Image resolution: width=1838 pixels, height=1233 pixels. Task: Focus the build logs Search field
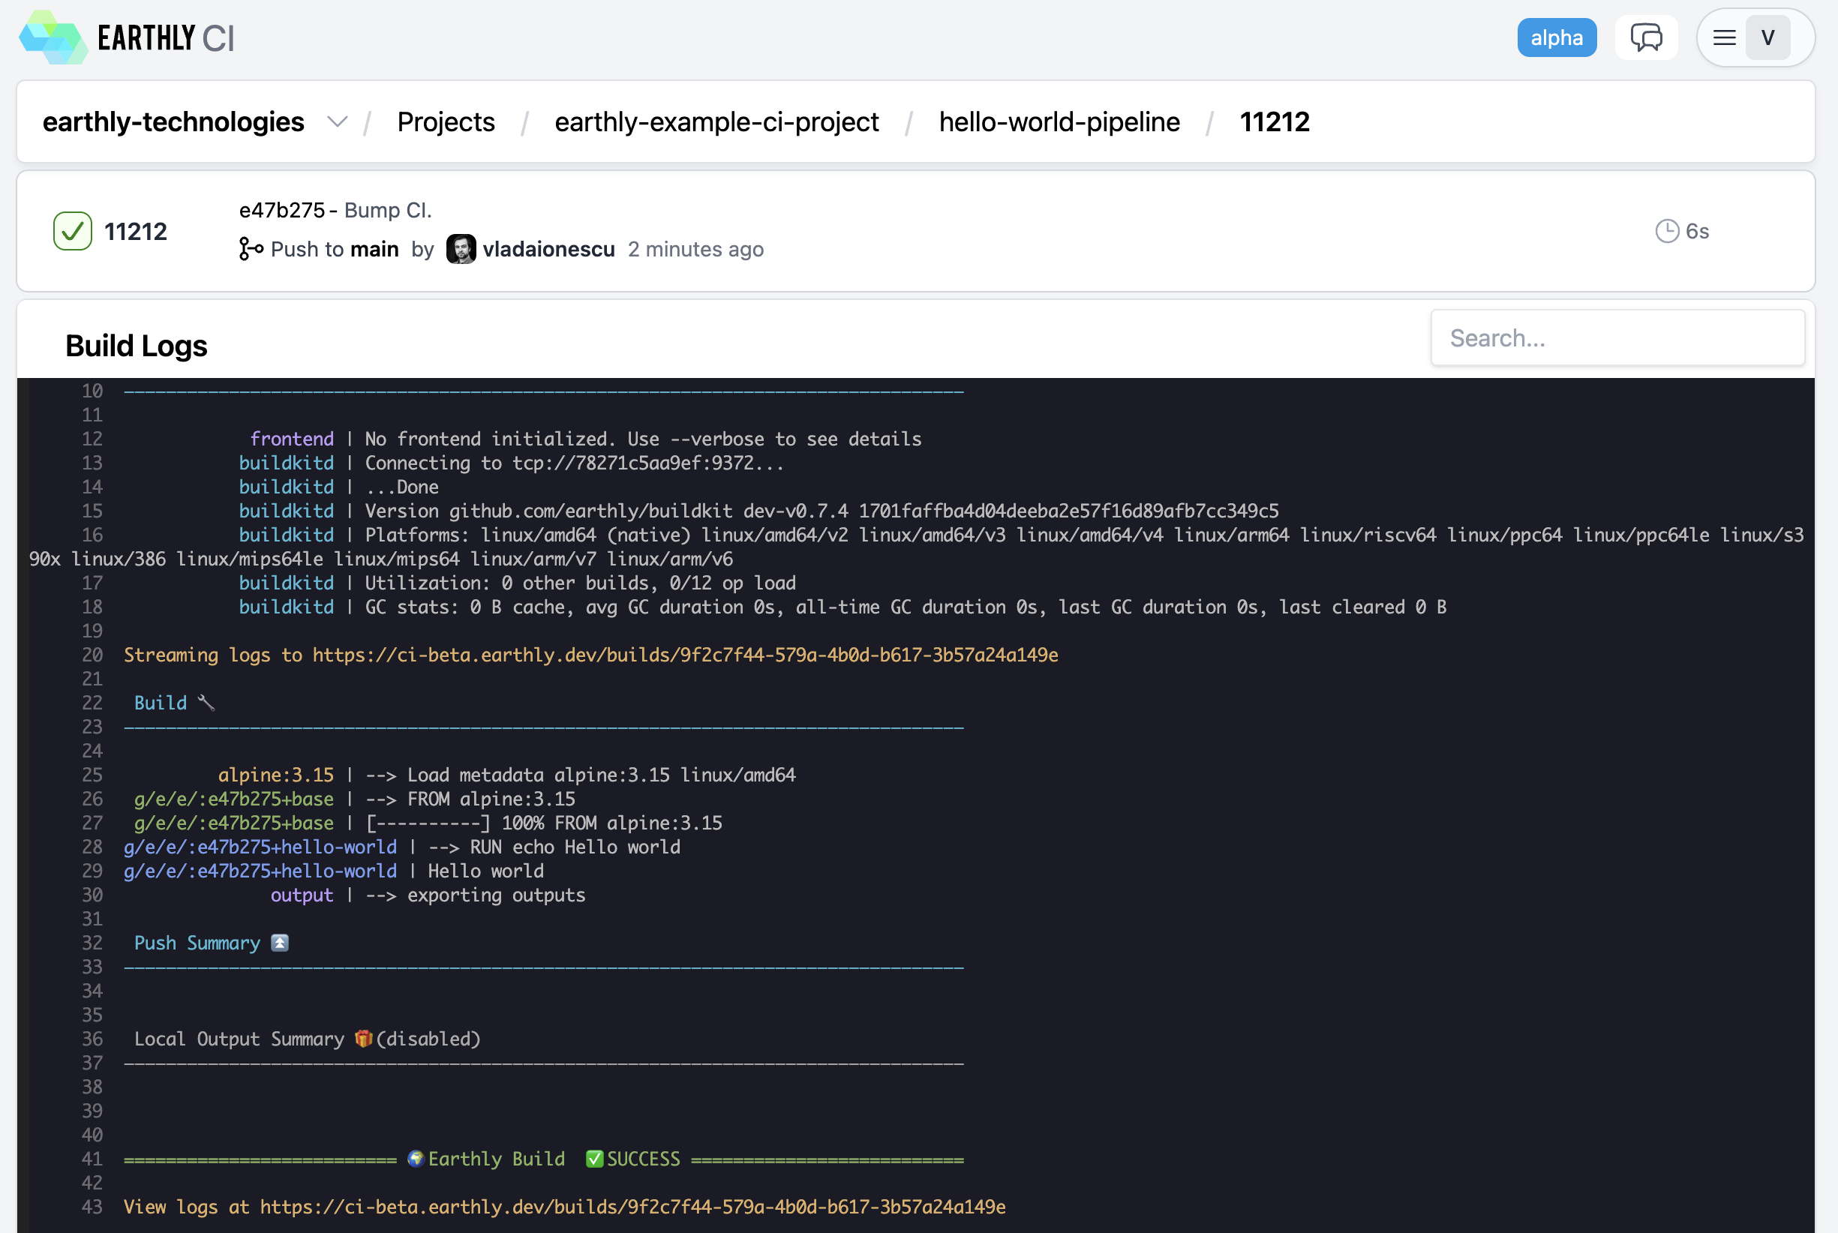[x=1617, y=338]
